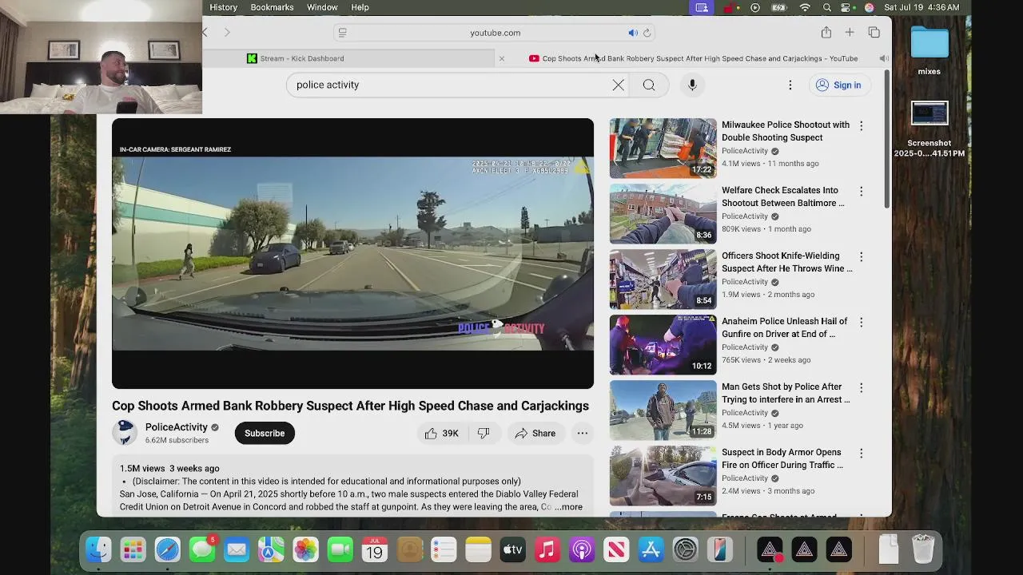The image size is (1023, 575).
Task: Open Notes app in the dock
Action: coord(478,549)
